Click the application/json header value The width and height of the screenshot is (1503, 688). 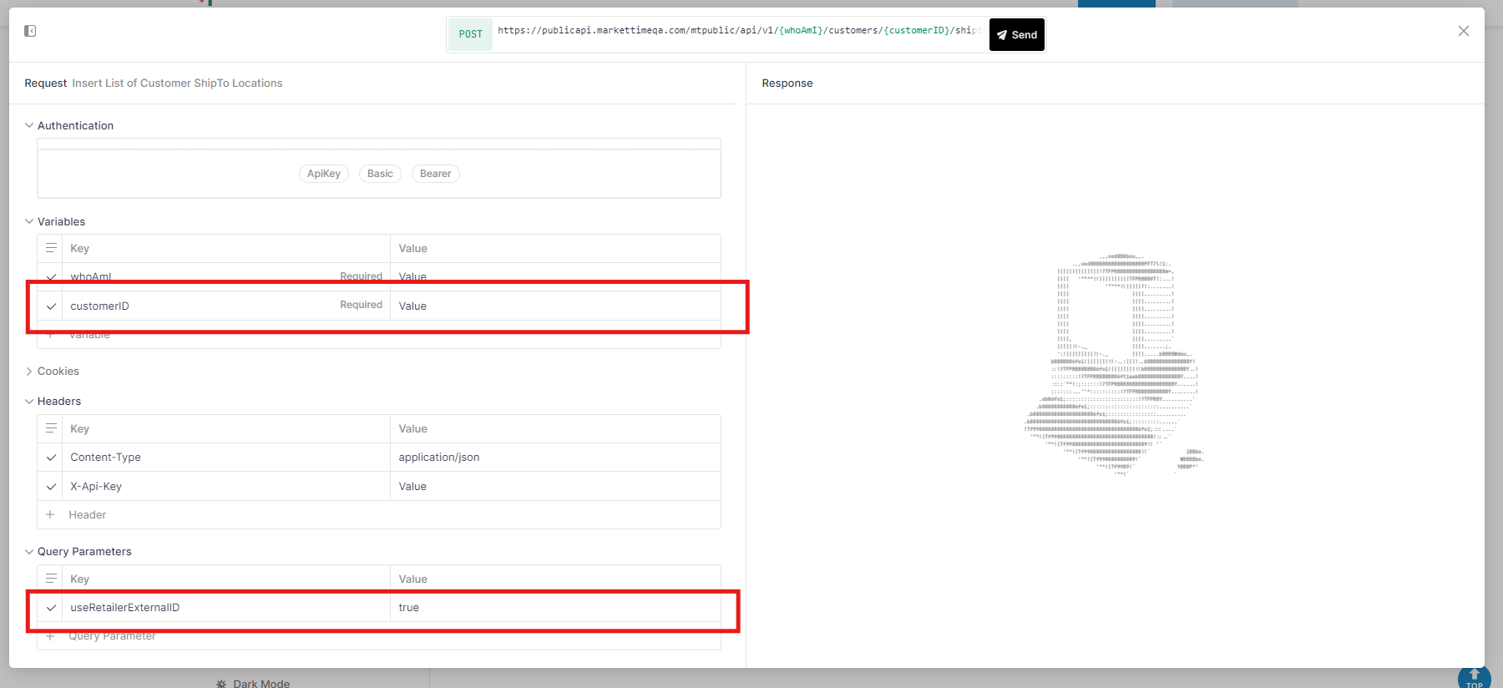(439, 458)
